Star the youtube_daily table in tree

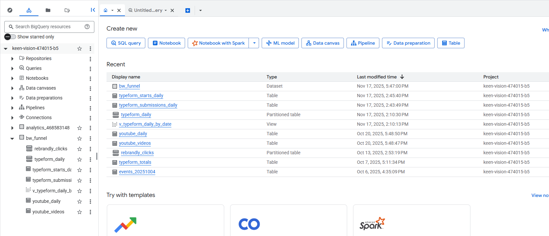(x=80, y=202)
